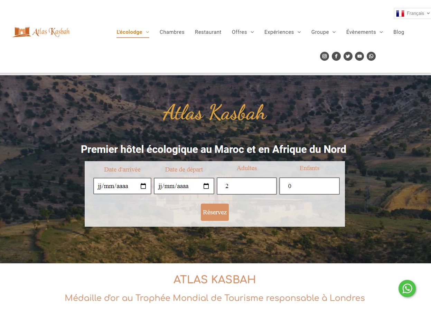Open the Twitter social icon

(x=348, y=56)
